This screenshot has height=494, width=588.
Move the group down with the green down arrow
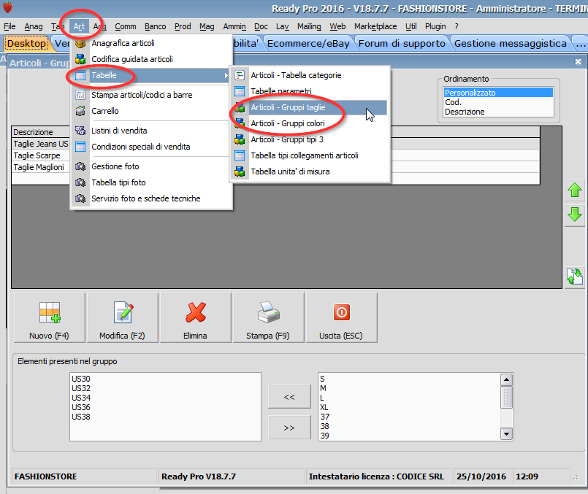point(575,215)
